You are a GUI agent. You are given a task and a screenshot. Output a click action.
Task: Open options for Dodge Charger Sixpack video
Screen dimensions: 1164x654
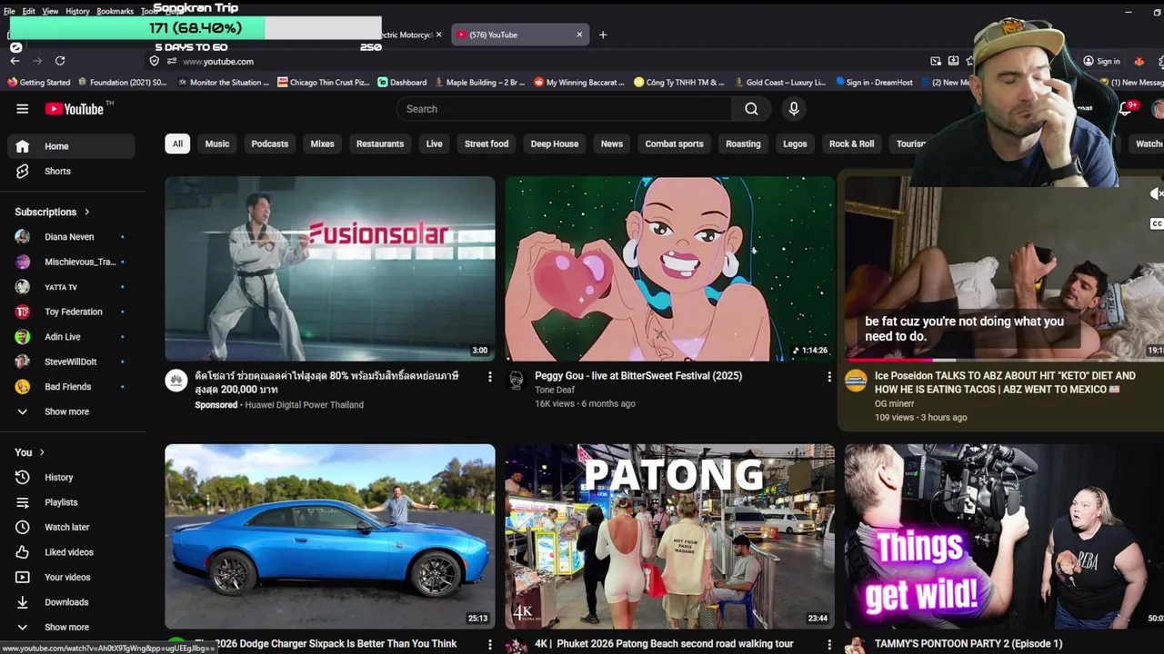pyautogui.click(x=489, y=644)
